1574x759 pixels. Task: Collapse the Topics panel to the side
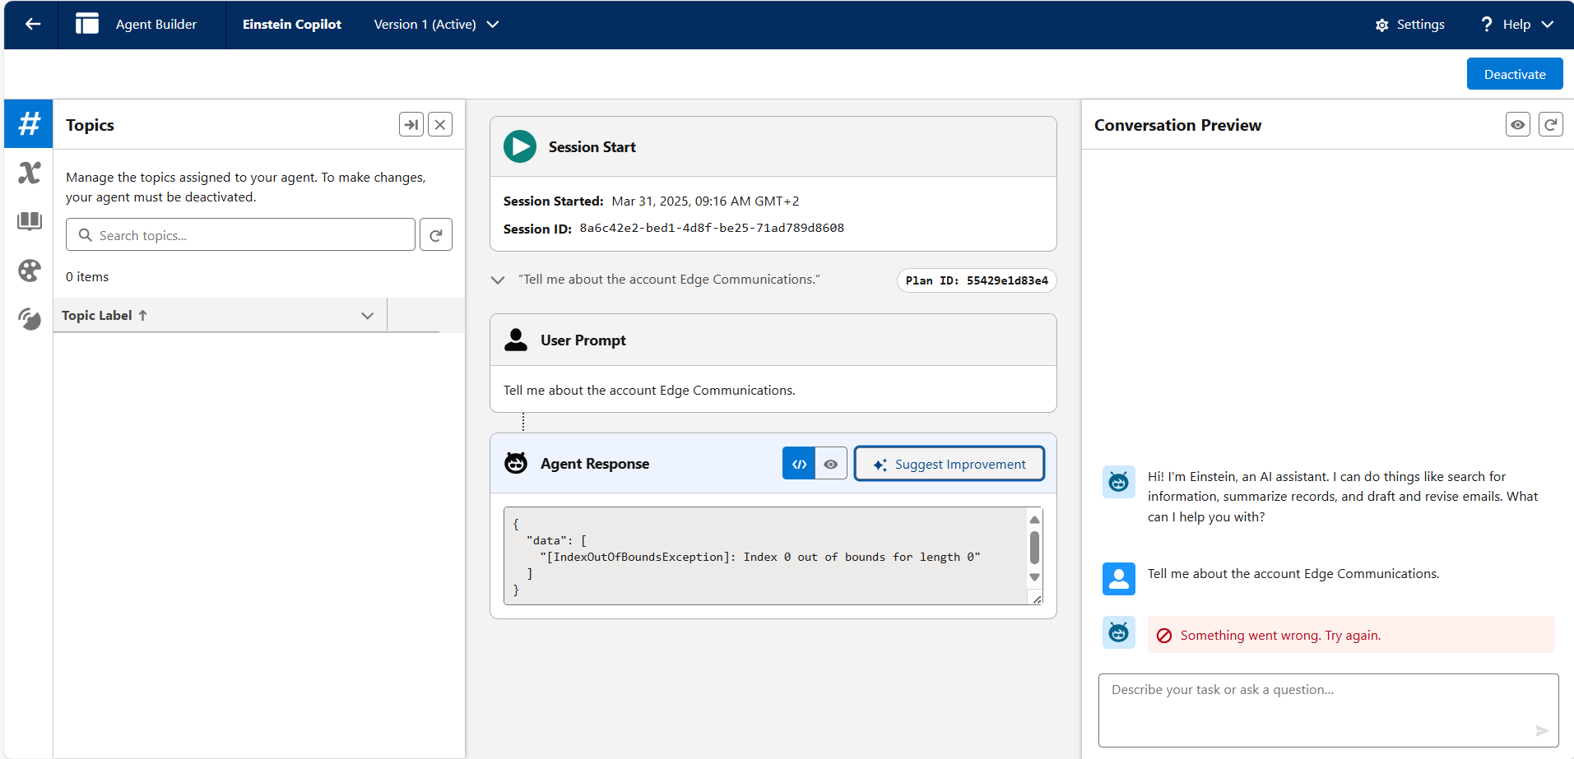coord(411,124)
